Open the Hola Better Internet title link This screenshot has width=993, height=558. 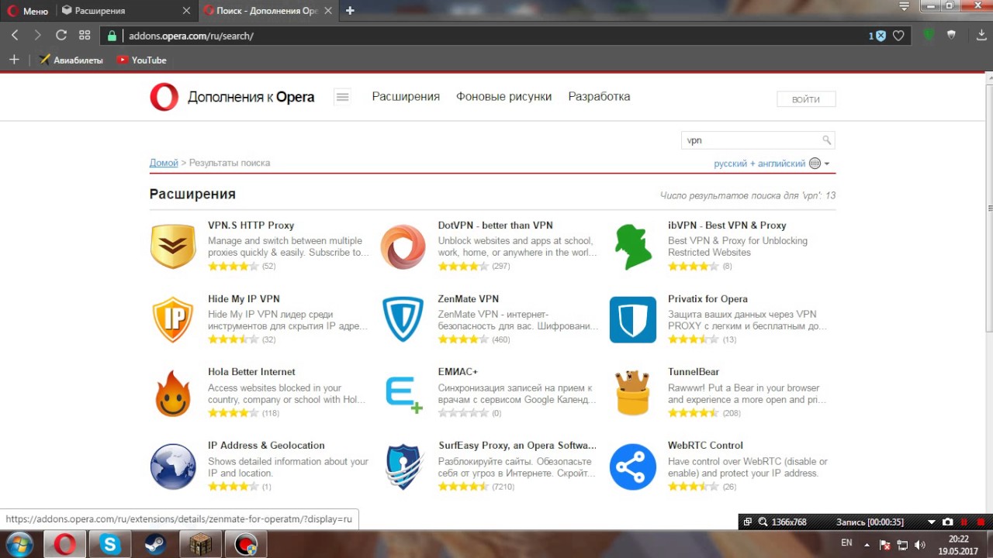coord(251,372)
